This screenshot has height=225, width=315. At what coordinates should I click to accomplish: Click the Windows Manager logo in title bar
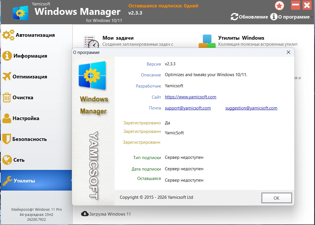point(21,13)
